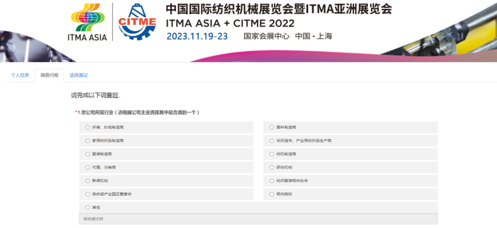The width and height of the screenshot is (497, 228).
Task: Select 相关院校 radio option
Action: click(x=272, y=194)
